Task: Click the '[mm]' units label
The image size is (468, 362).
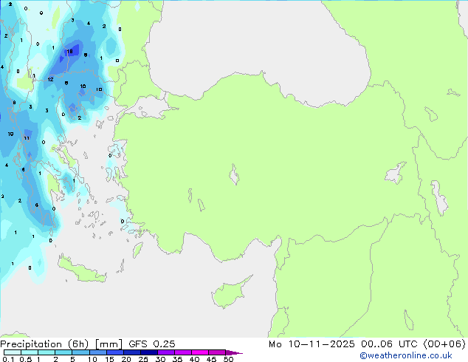Action: (x=109, y=344)
